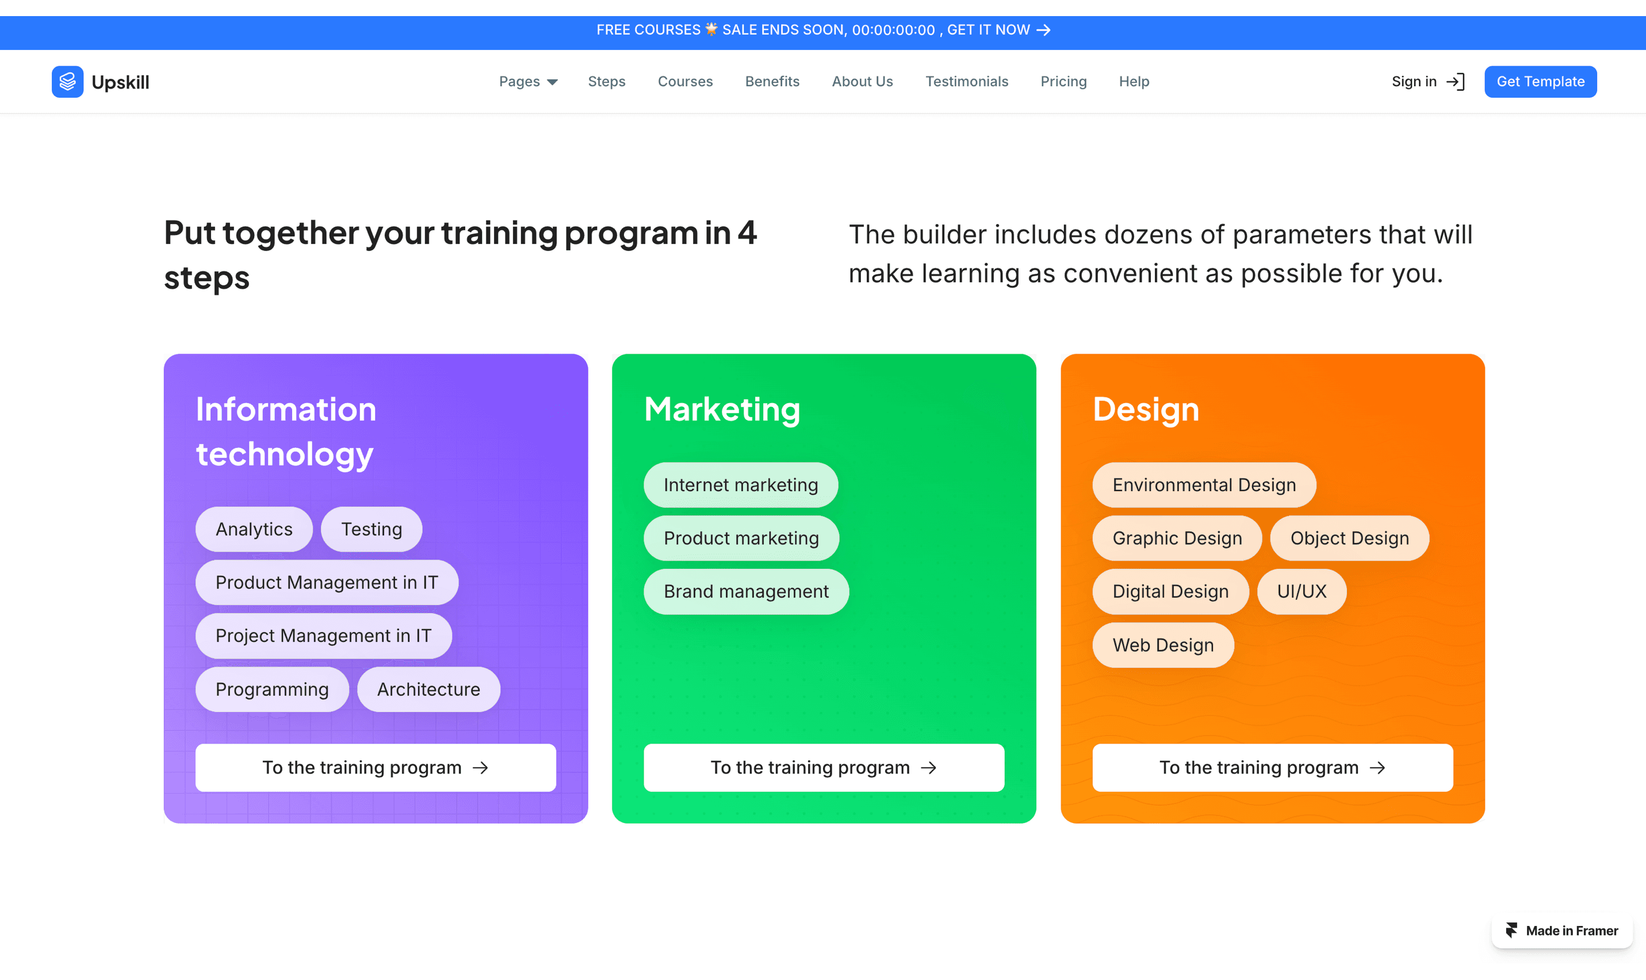Click the Framer logo in the badge
Screen dimensions: 1646x980
1511,930
